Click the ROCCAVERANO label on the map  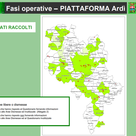pos(95,121)
